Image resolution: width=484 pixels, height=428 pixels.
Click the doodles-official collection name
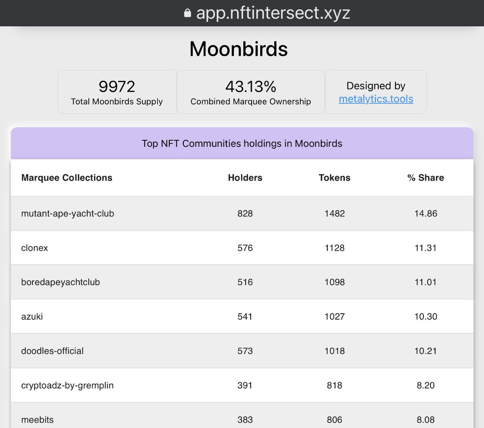click(52, 351)
